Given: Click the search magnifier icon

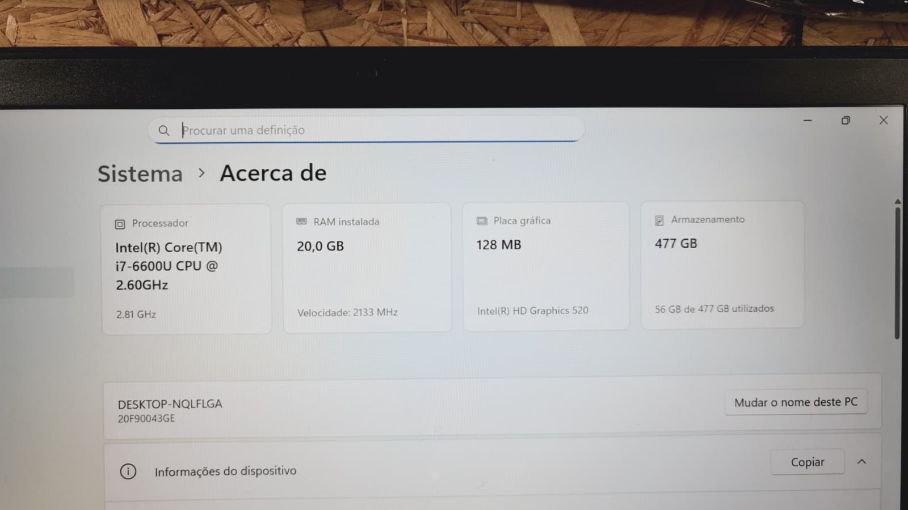Looking at the screenshot, I should click(x=163, y=130).
